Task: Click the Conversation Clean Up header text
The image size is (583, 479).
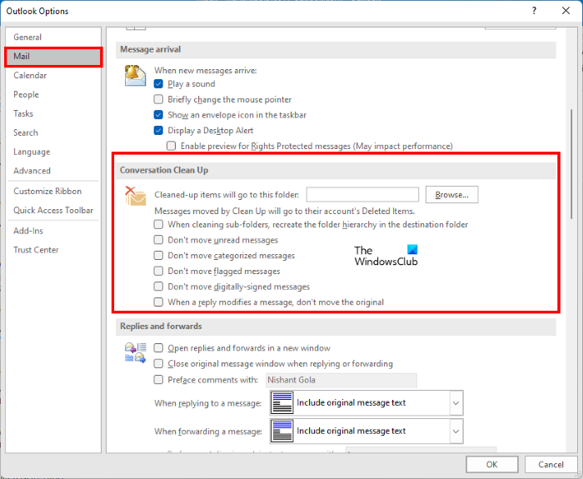Action: 164,170
